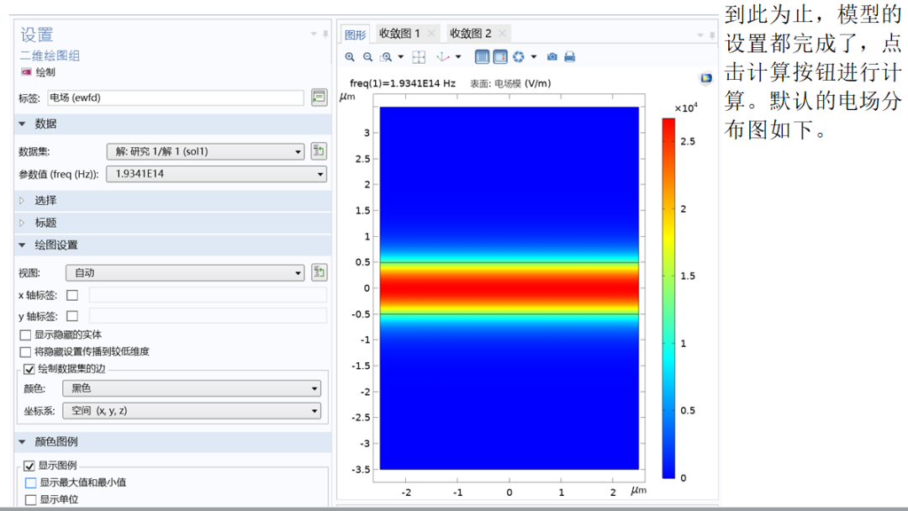Viewport: 908px width, 511px height.
Task: Open the 颜色 黑色 dropdown
Action: [191, 388]
